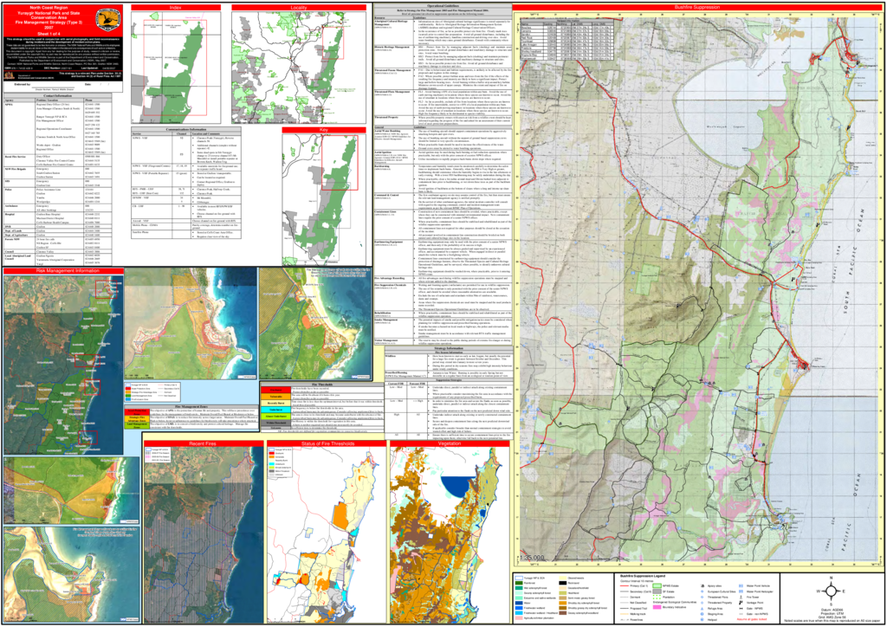Click the "Contact Information" table heading

pos(58,96)
